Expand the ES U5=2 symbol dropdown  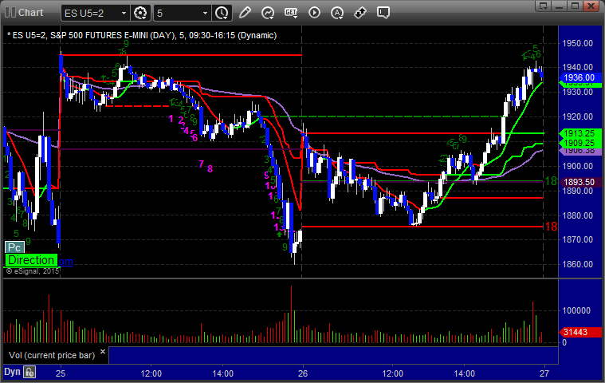[124, 13]
